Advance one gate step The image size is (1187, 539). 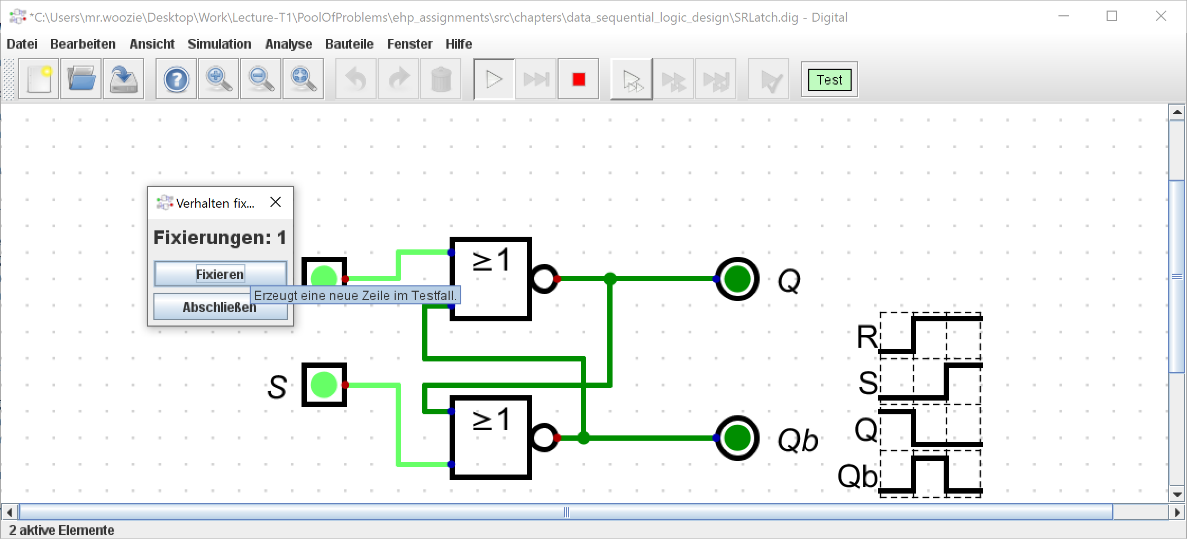[673, 79]
